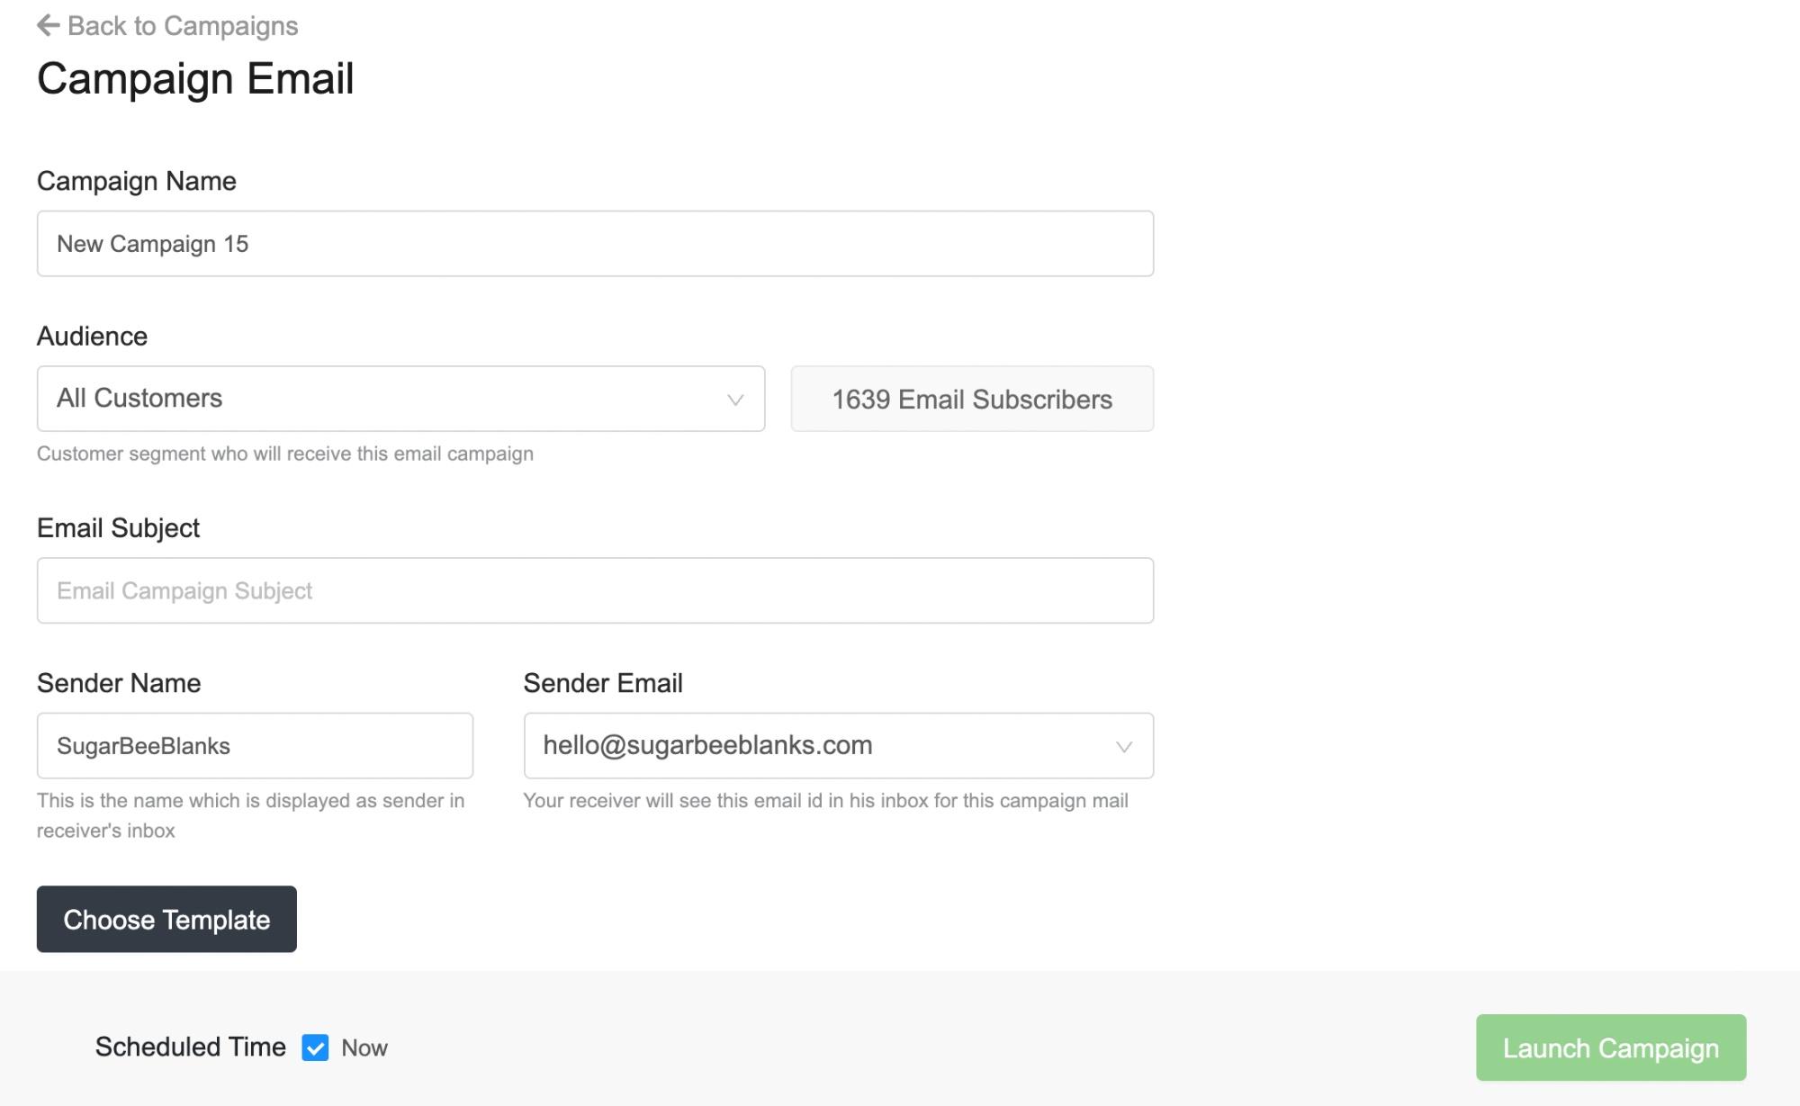Image resolution: width=1800 pixels, height=1106 pixels.
Task: Click the back arrow icon
Action: pos(49,26)
